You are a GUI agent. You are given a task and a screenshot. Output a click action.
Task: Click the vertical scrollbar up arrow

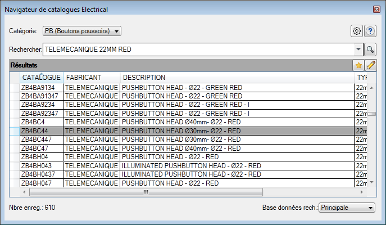point(372,88)
